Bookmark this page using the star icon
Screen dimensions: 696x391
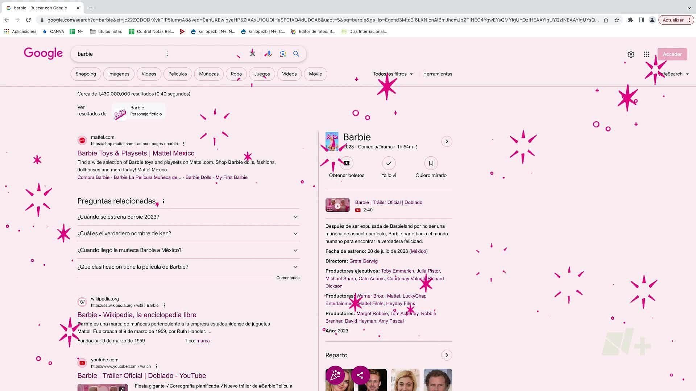[x=617, y=20]
